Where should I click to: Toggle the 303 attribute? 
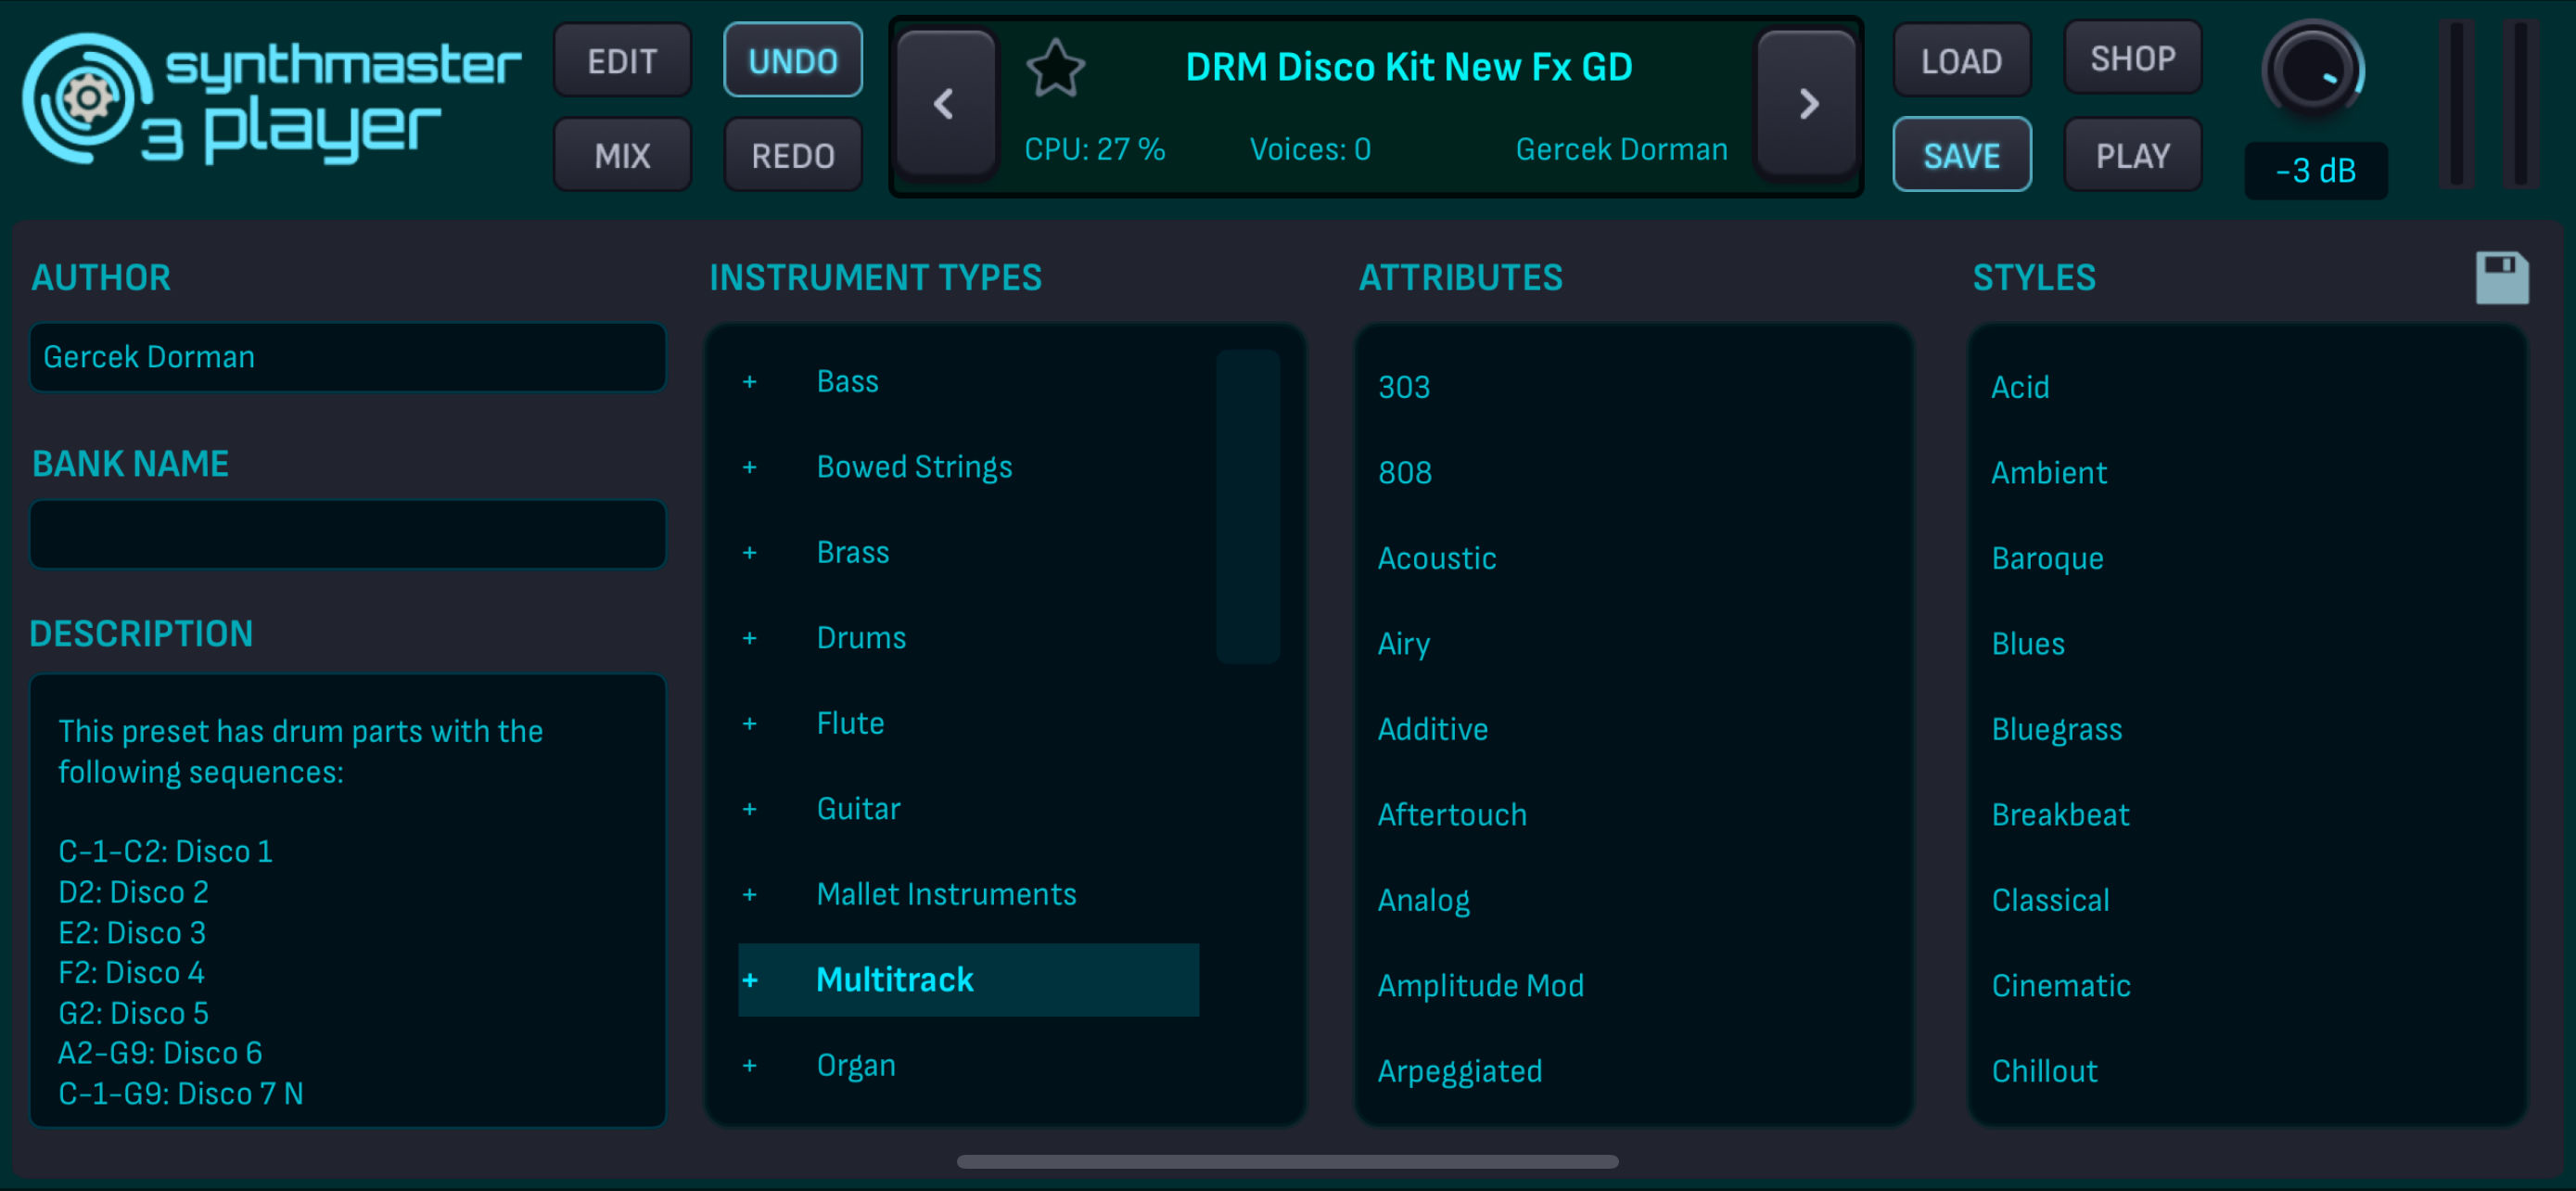coord(1404,387)
